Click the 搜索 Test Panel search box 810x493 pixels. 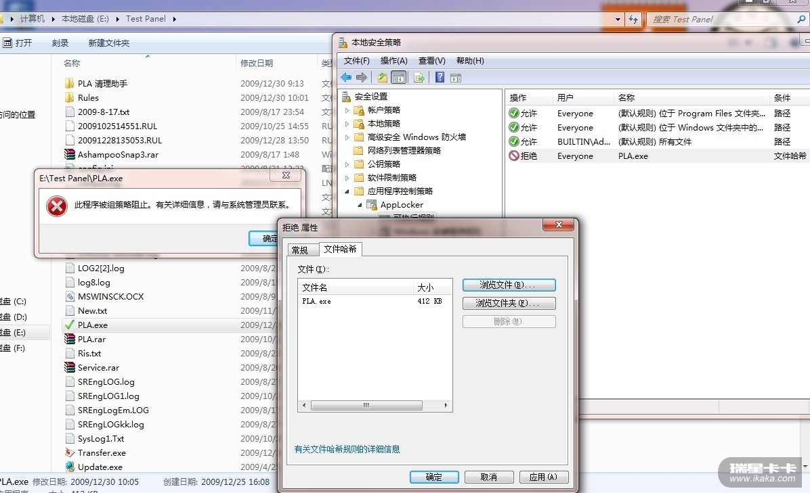pyautogui.click(x=721, y=19)
